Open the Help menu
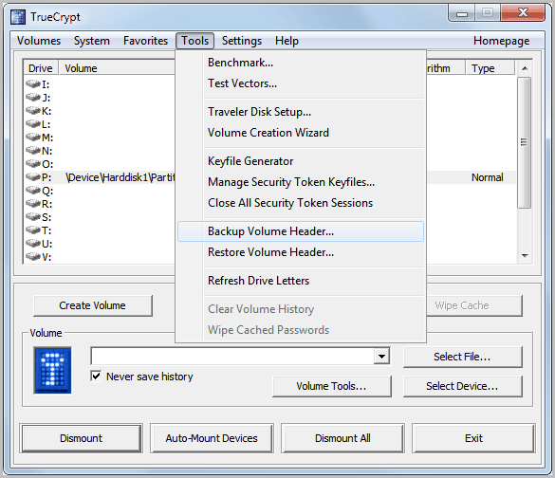The width and height of the screenshot is (555, 478). [287, 41]
